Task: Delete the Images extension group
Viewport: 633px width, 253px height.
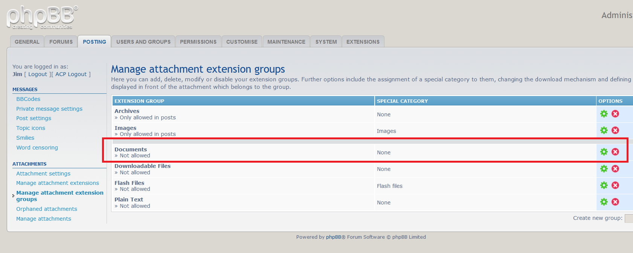Action: click(615, 130)
